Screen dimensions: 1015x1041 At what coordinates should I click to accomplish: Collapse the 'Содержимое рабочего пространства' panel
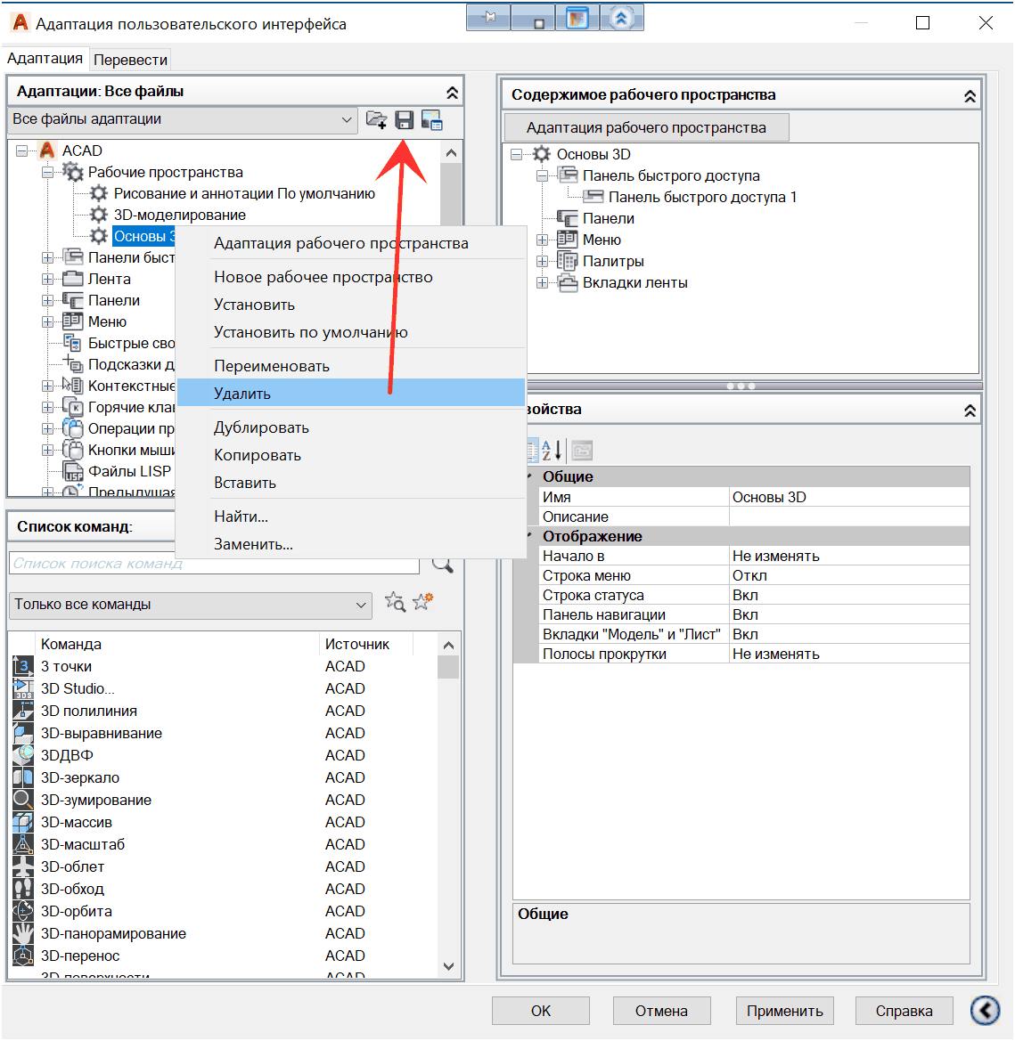[x=970, y=96]
